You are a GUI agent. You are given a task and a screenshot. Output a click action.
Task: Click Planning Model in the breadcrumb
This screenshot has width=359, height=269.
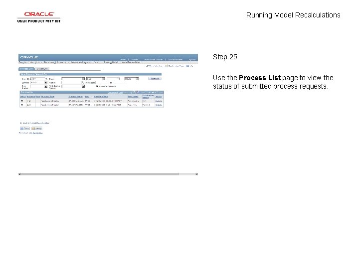111,62
